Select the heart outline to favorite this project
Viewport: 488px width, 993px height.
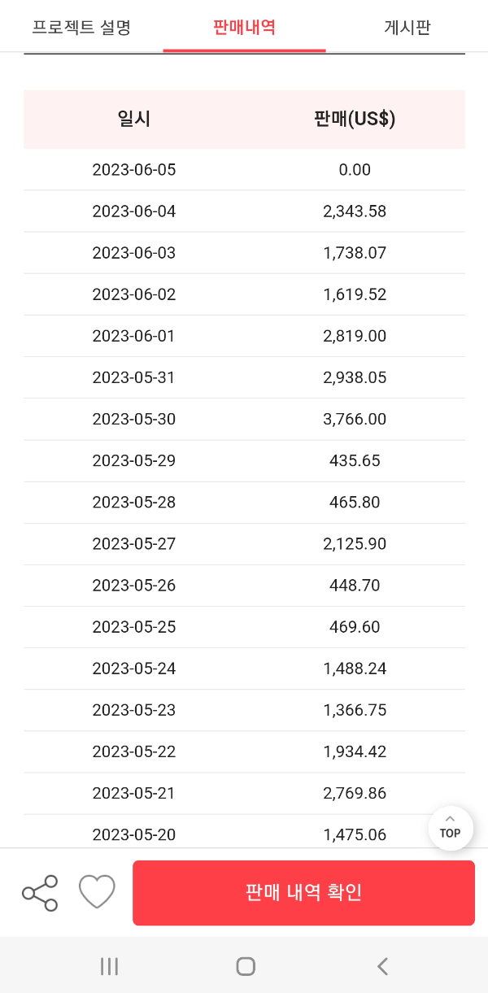tap(97, 891)
